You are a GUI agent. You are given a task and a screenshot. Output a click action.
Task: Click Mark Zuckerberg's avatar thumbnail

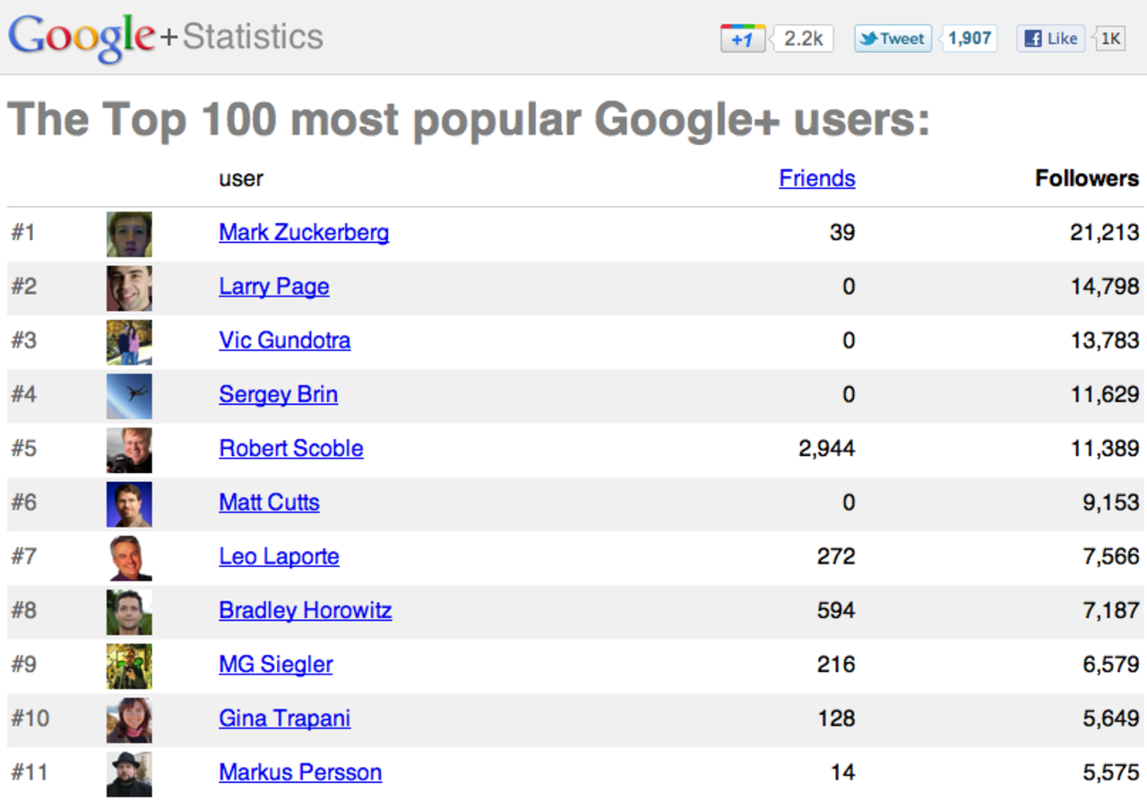pos(129,234)
